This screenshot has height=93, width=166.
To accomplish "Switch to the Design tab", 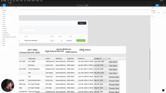I will [153, 8].
